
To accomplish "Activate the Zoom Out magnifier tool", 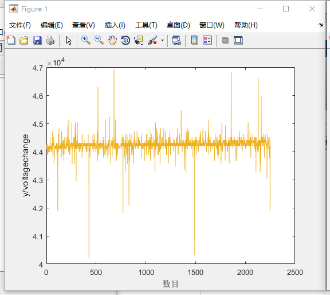I will [99, 40].
